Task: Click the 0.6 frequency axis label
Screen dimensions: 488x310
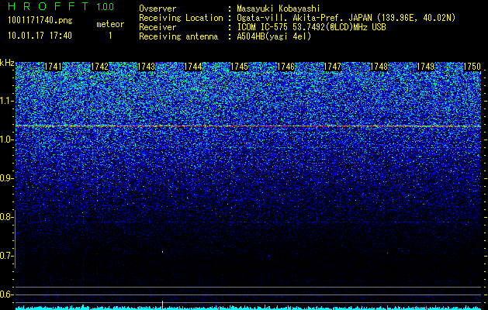Action: click(6, 294)
